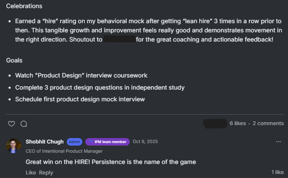View who gave the comment 1 like
This screenshot has height=178, width=288.
(277, 172)
